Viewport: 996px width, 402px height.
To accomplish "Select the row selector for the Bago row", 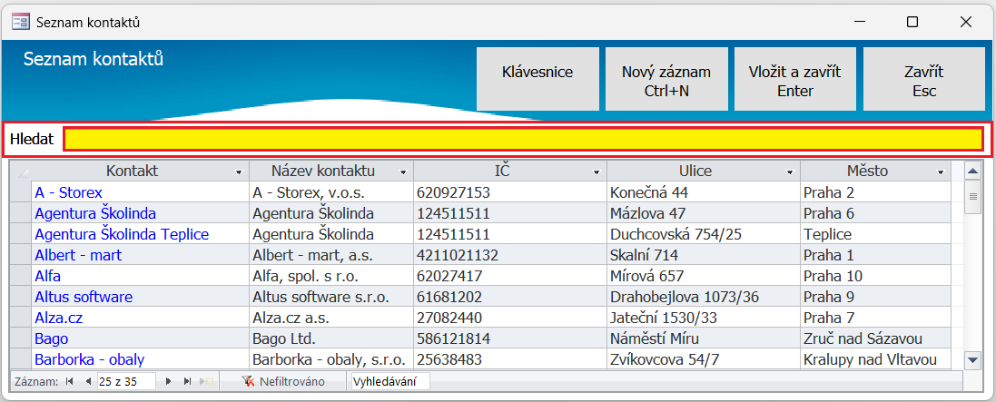I will tap(21, 339).
